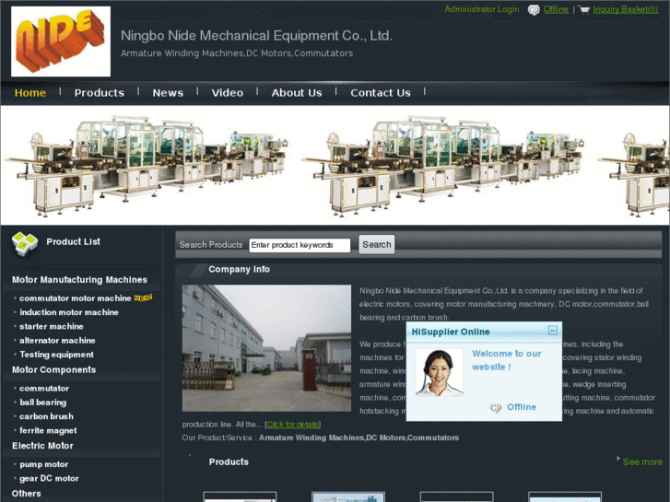This screenshot has width=670, height=502.
Task: Click the Offline chat icon in HiSupplier popup
Action: click(x=495, y=407)
